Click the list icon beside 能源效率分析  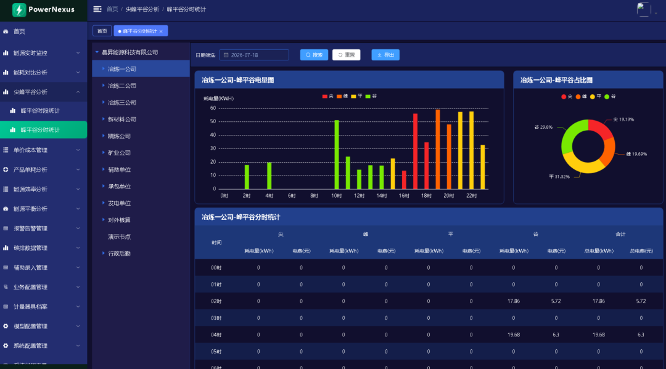(x=6, y=189)
